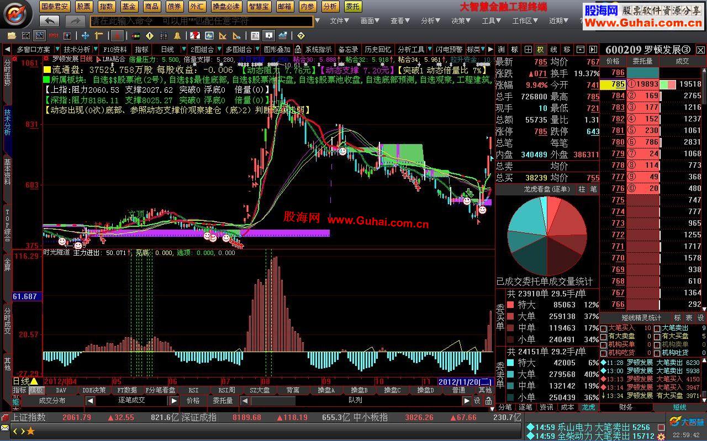Switch to the DDE决策 indicator tab
The width and height of the screenshot is (707, 441).
coord(94,390)
